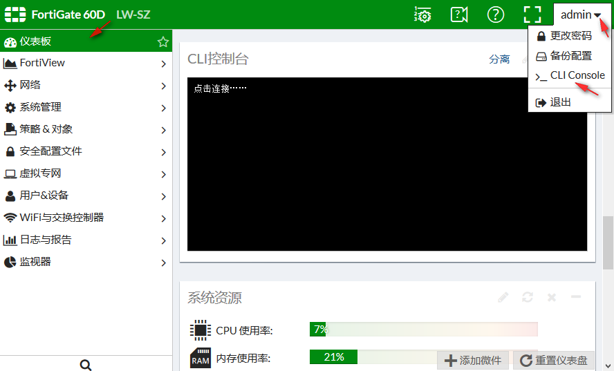Screen dimensions: 614x371
Task: Click the 仪表板 dashboard menu item
Action: pyautogui.click(x=86, y=41)
